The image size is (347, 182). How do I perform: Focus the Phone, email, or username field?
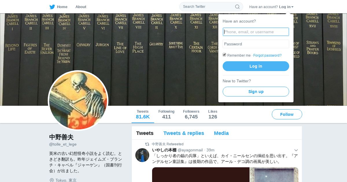click(256, 32)
